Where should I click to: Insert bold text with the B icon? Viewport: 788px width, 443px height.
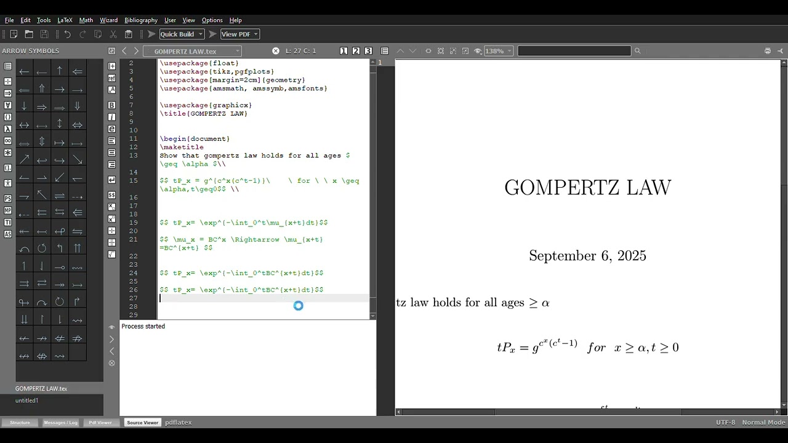coord(111,105)
